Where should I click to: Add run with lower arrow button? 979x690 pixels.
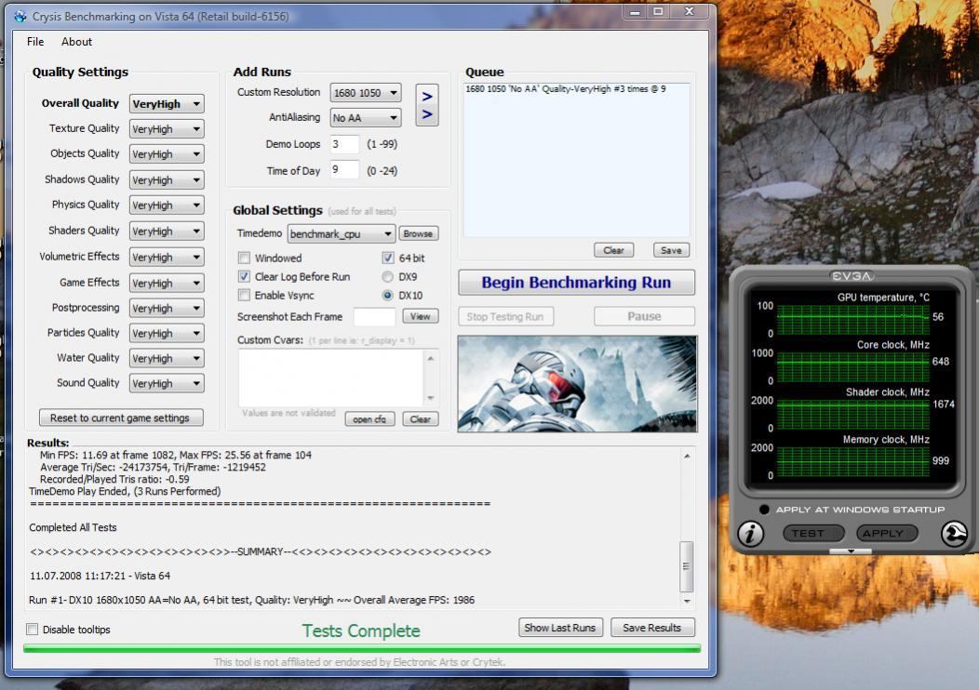[x=427, y=114]
